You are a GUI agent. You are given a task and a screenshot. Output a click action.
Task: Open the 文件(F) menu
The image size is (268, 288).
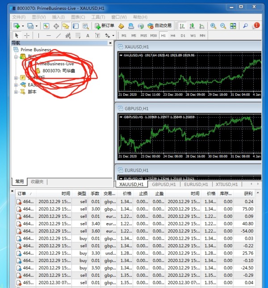(19, 17)
